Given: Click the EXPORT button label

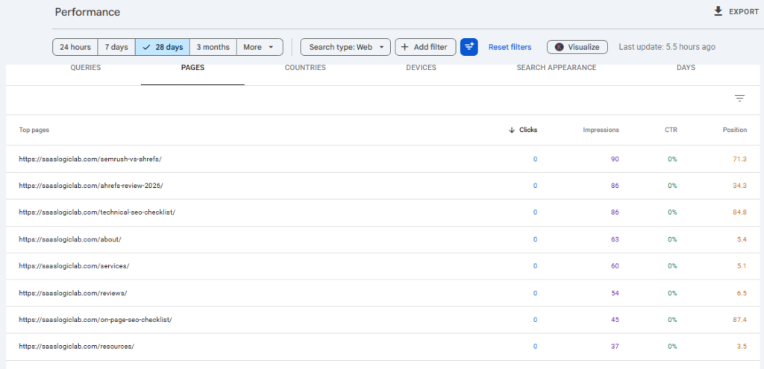Looking at the screenshot, I should (x=744, y=12).
